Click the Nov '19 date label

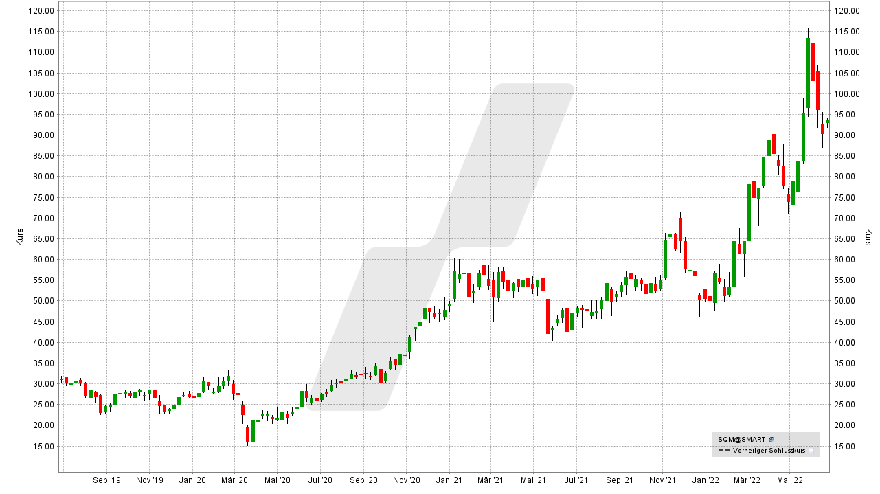(149, 480)
